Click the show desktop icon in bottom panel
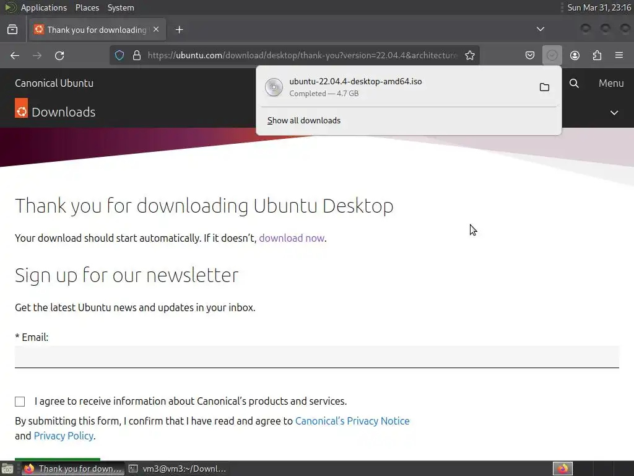The height and width of the screenshot is (476, 634). click(7, 469)
